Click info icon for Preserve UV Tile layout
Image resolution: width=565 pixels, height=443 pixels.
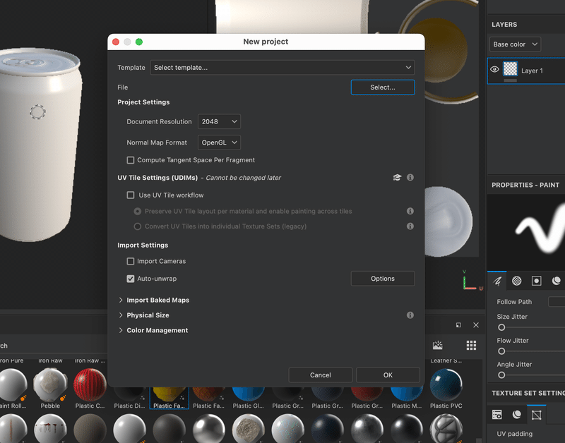coord(410,211)
